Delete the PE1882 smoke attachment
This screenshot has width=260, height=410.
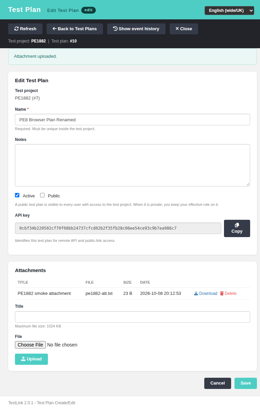pyautogui.click(x=228, y=293)
